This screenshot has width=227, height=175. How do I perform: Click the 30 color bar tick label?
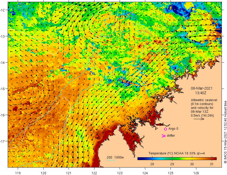point(192,164)
